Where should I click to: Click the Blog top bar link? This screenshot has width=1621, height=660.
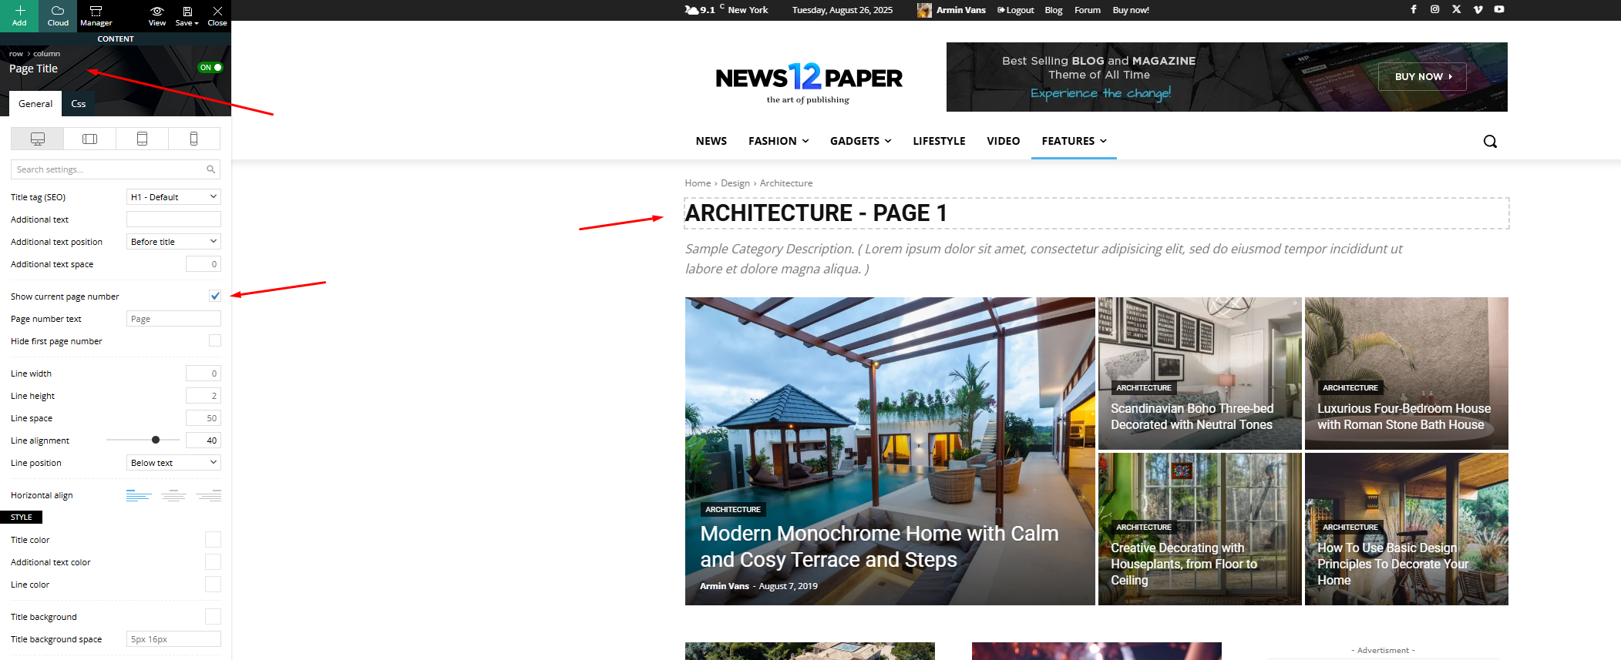tap(1053, 10)
